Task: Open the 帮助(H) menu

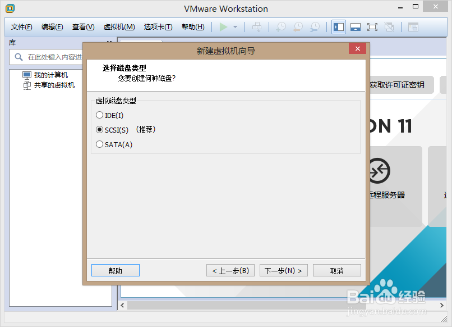Action: click(x=193, y=27)
